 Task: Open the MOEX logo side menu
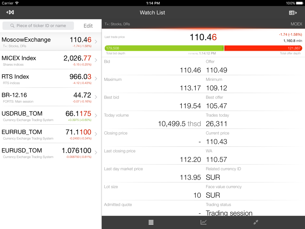pyautogui.click(x=10, y=13)
